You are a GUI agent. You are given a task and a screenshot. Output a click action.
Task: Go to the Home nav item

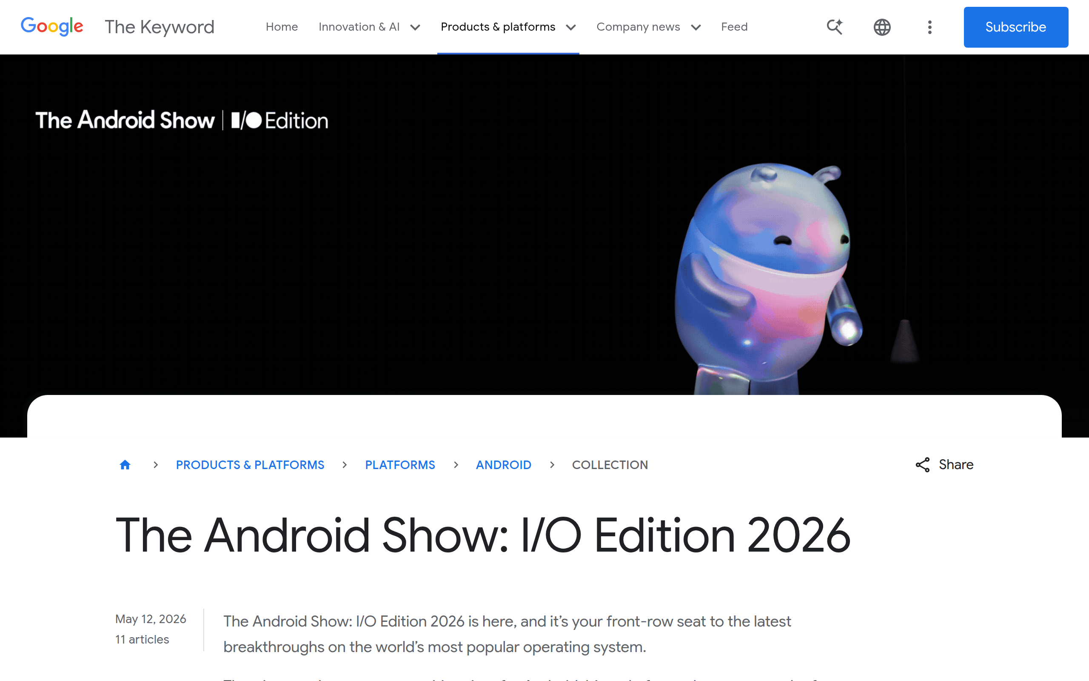[282, 27]
